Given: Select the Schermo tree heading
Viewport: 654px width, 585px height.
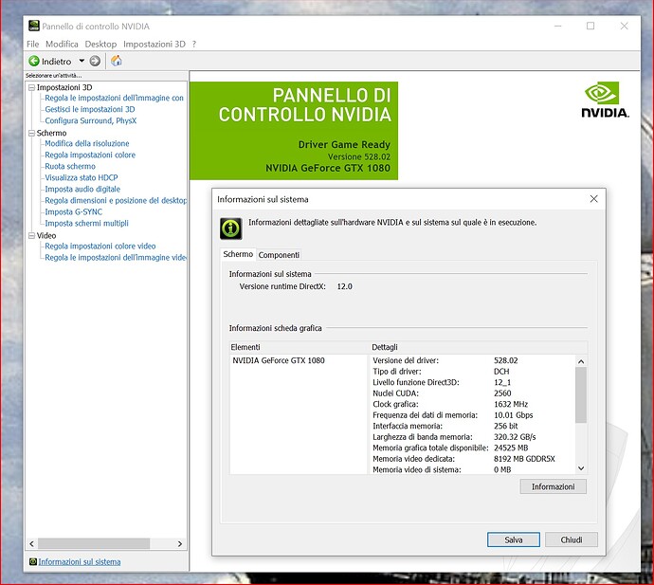Looking at the screenshot, I should click(51, 133).
